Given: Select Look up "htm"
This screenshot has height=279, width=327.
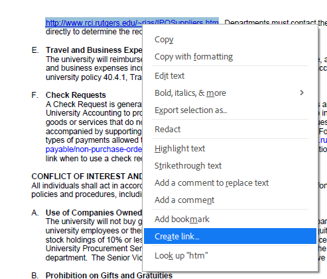Looking at the screenshot, I should pos(230,256).
